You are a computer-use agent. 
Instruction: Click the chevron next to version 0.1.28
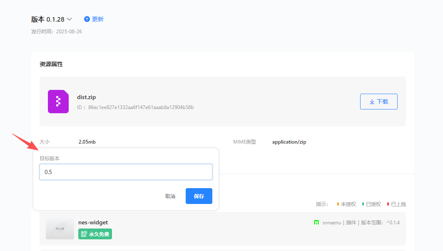70,19
